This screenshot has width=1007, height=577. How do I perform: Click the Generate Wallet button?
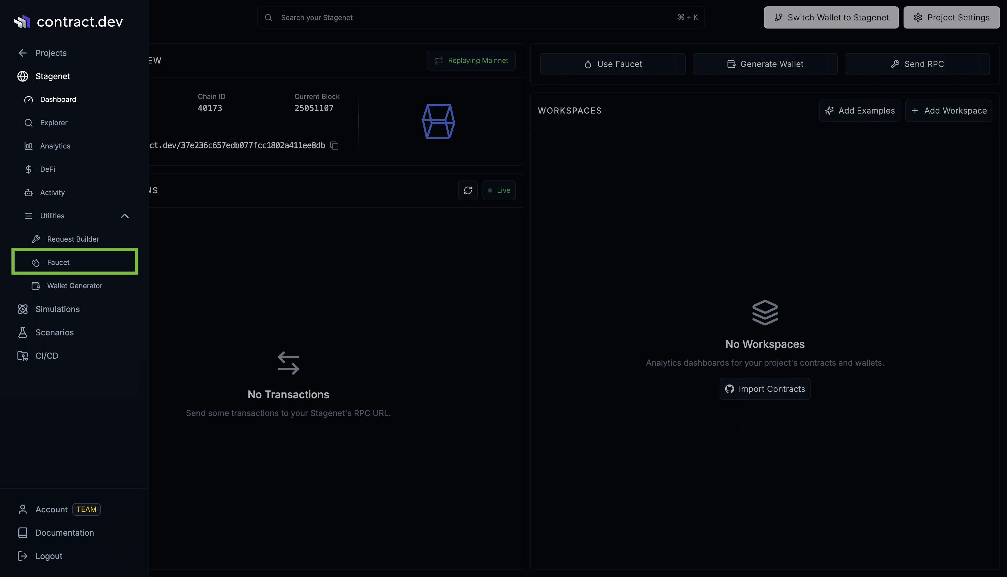pyautogui.click(x=765, y=64)
